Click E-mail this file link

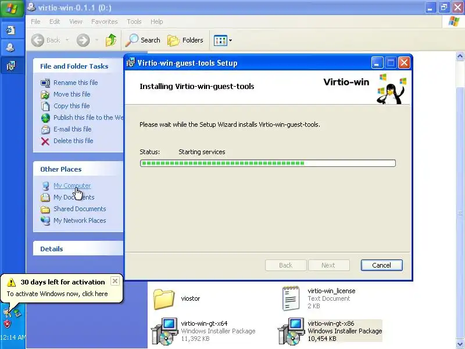point(72,129)
